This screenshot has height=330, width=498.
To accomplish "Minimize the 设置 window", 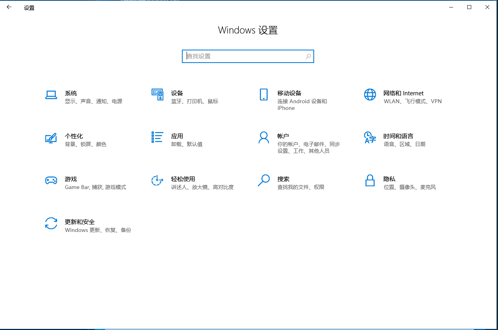I will [x=451, y=7].
